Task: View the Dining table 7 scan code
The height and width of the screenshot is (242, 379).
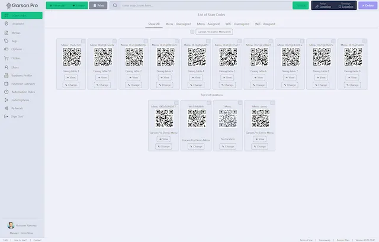Action: coord(290,78)
